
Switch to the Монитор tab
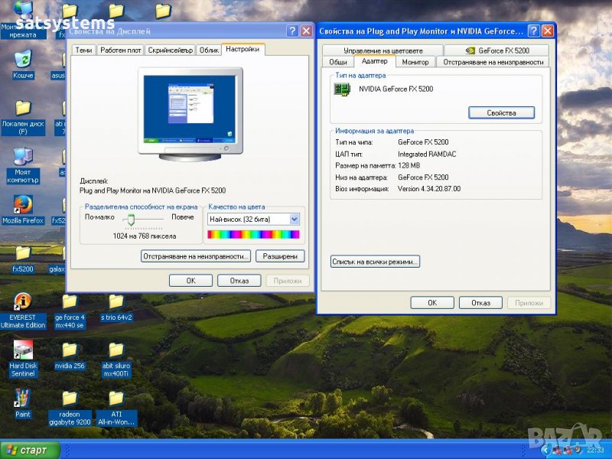click(x=415, y=62)
